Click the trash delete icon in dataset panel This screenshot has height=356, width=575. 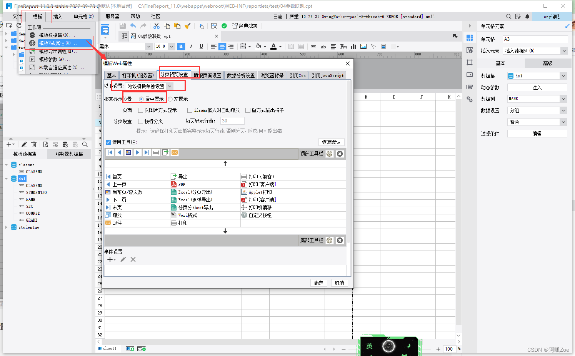pos(34,144)
